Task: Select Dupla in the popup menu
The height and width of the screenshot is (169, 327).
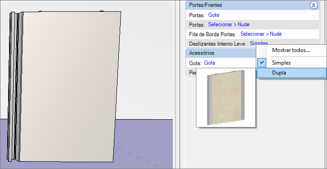Action: tap(292, 73)
